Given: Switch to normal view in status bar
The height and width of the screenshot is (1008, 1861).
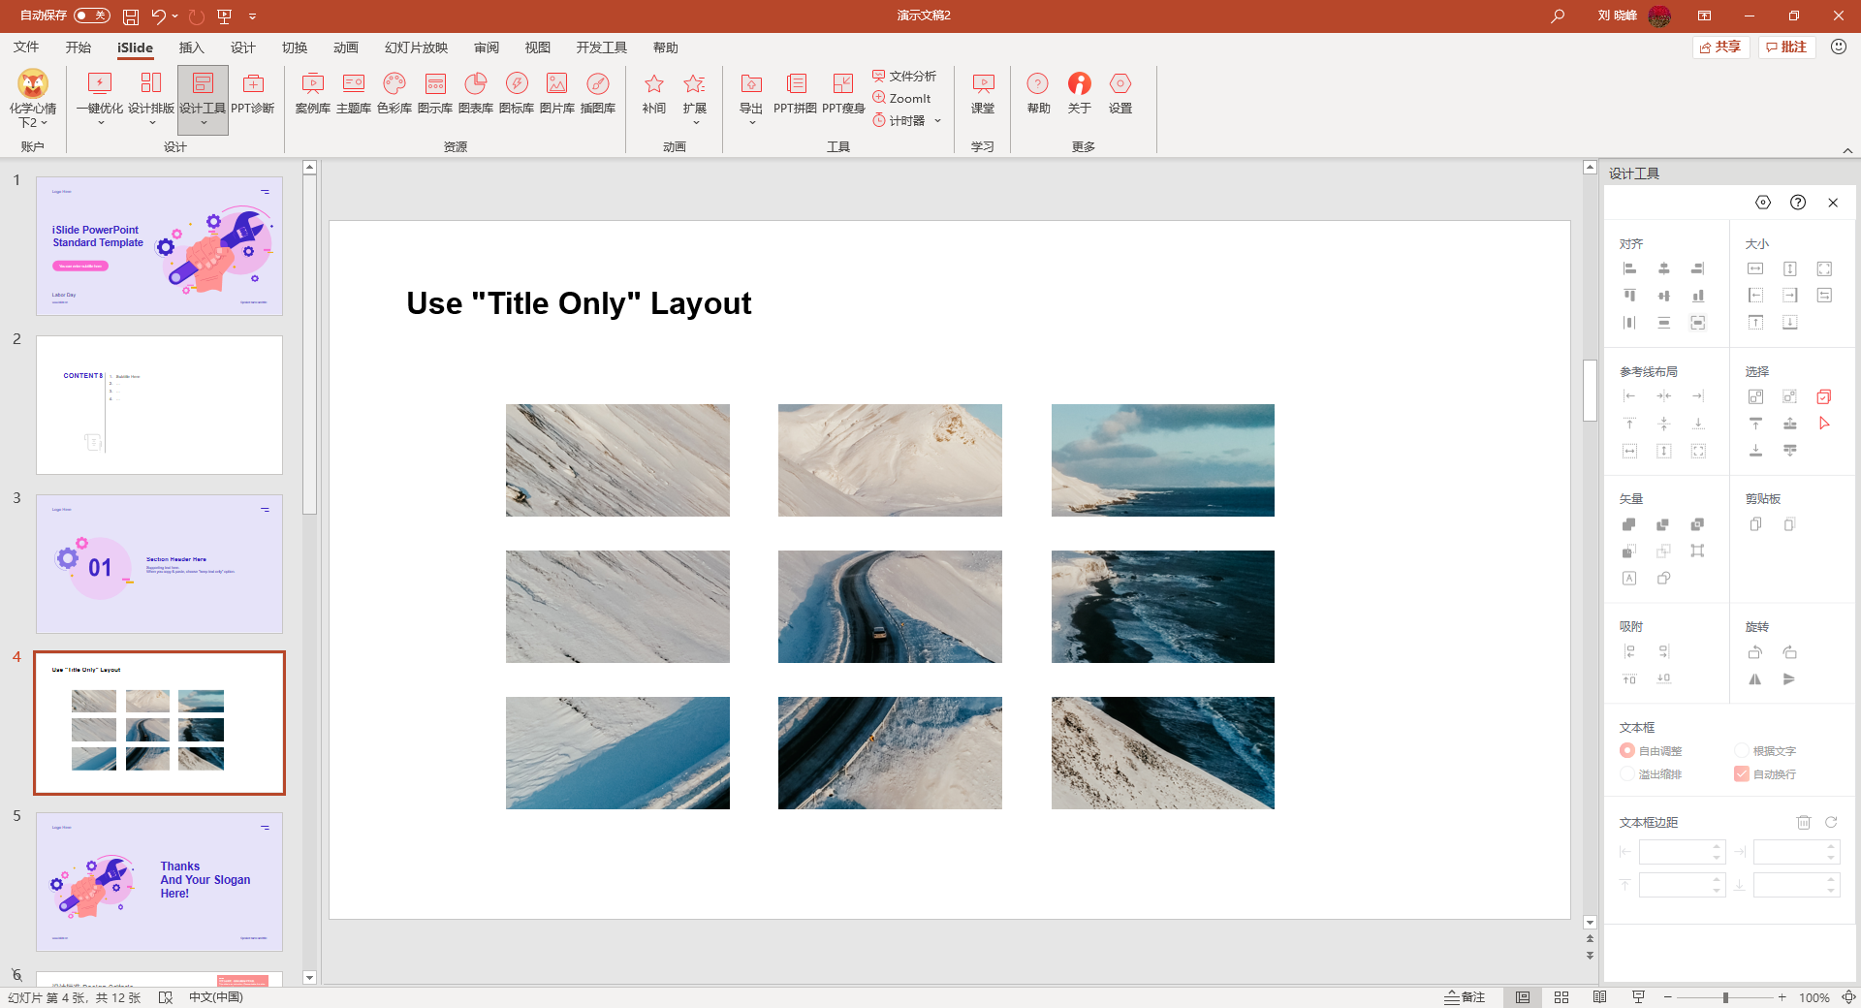Looking at the screenshot, I should click(1523, 997).
